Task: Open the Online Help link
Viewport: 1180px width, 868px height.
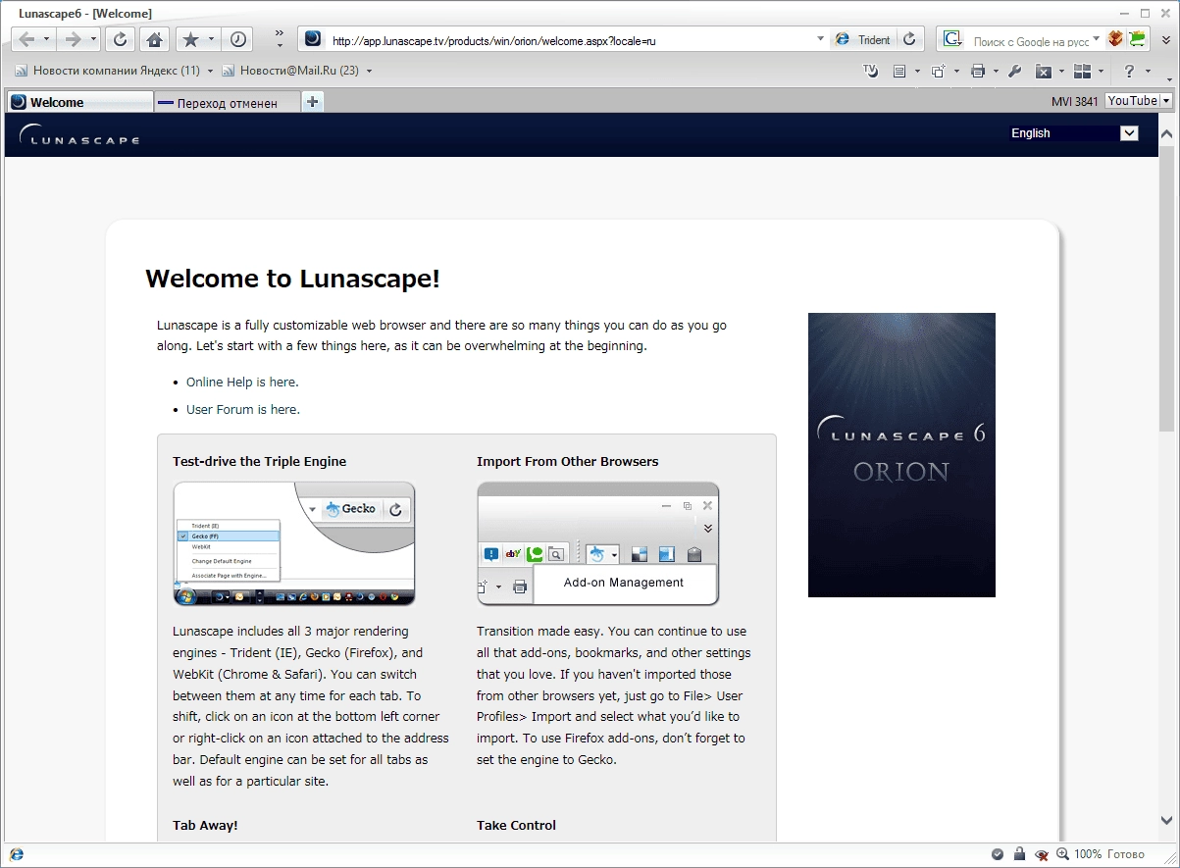Action: pyautogui.click(x=242, y=383)
